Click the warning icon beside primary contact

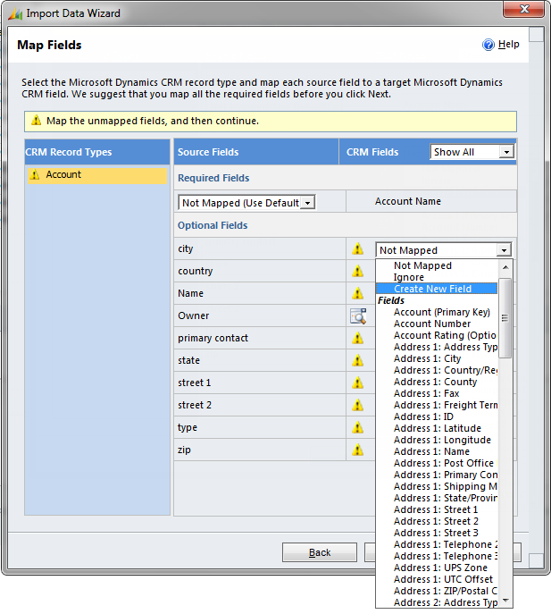tap(358, 339)
